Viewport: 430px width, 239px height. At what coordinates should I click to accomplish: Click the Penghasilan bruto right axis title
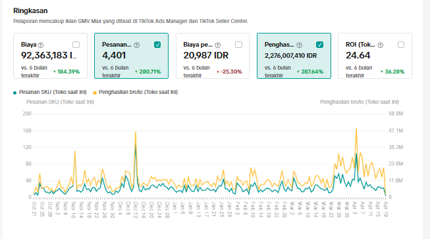[360, 102]
